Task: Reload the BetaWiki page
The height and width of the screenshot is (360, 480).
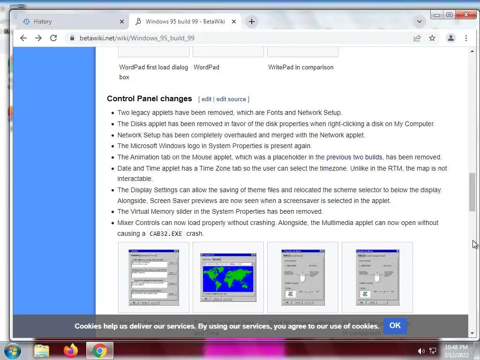Action: [53, 38]
